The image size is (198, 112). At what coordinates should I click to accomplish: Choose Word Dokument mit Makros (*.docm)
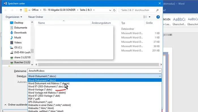click(x=95, y=83)
